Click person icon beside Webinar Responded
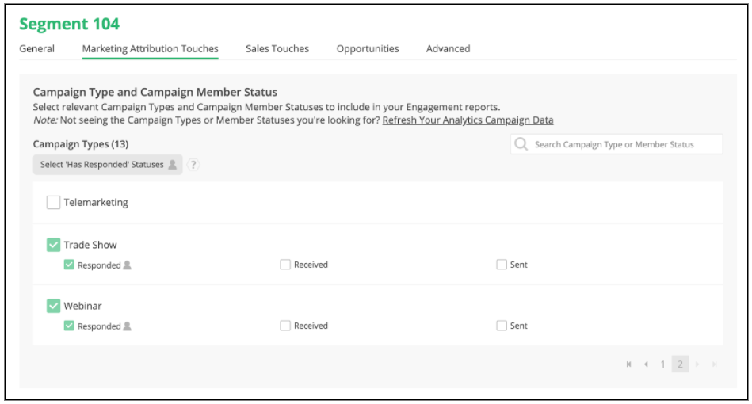Viewport: 752px width, 404px height. point(128,326)
